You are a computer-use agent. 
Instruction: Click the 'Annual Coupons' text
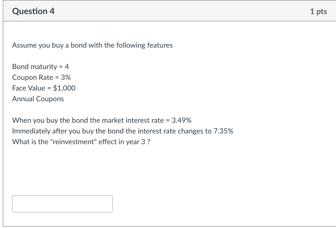pos(38,99)
